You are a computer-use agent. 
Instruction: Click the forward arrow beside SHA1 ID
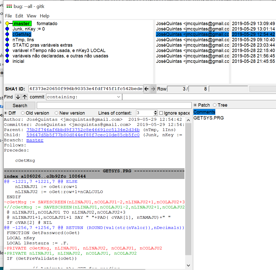point(153,89)
